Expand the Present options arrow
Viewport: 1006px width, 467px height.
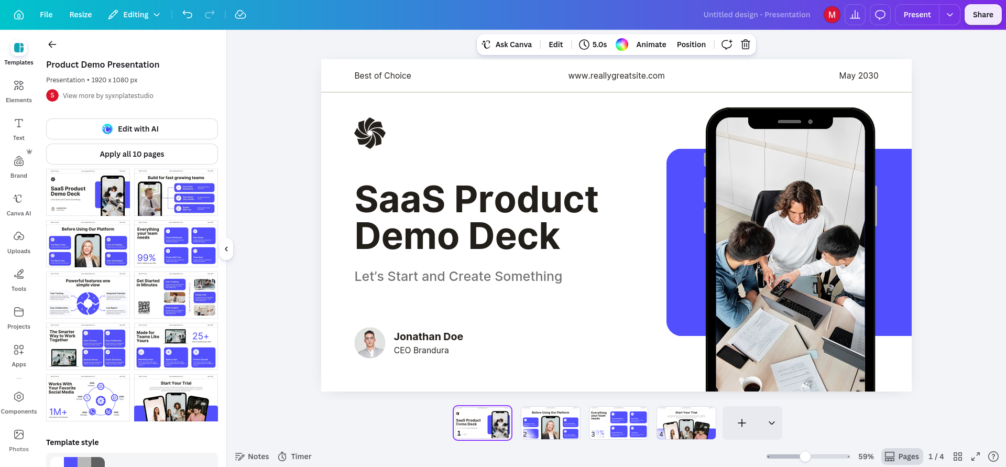[949, 15]
